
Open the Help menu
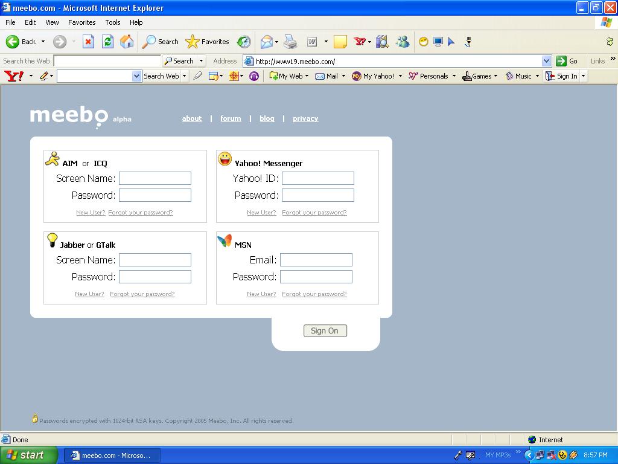pos(136,22)
